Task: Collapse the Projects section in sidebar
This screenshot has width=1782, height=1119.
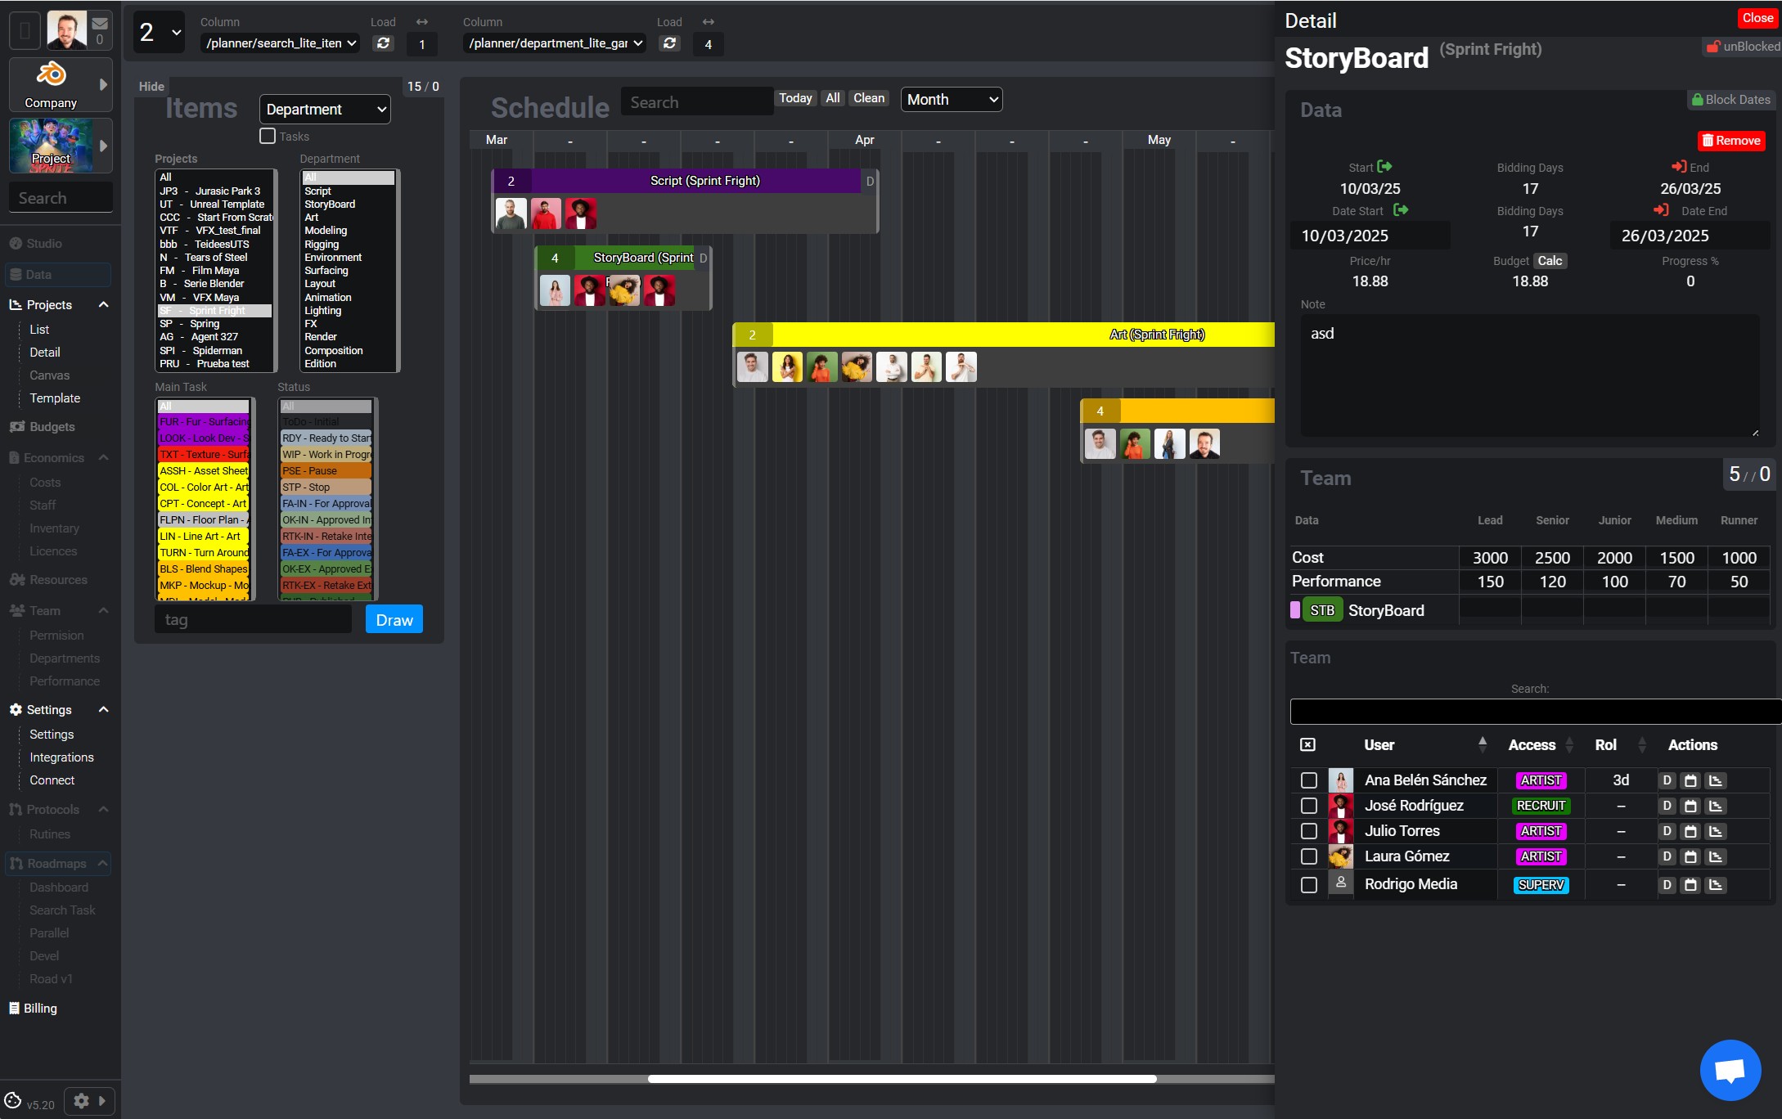Action: 103,304
